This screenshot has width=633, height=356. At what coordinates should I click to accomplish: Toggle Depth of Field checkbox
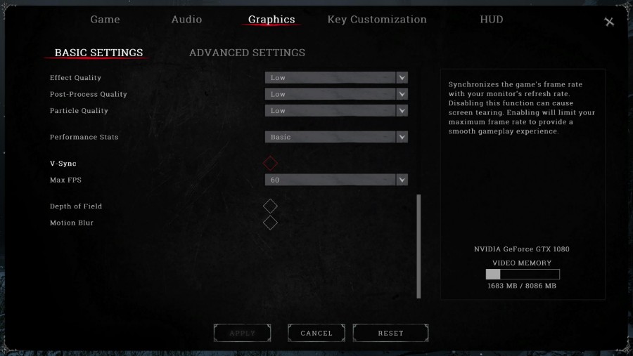tap(270, 206)
